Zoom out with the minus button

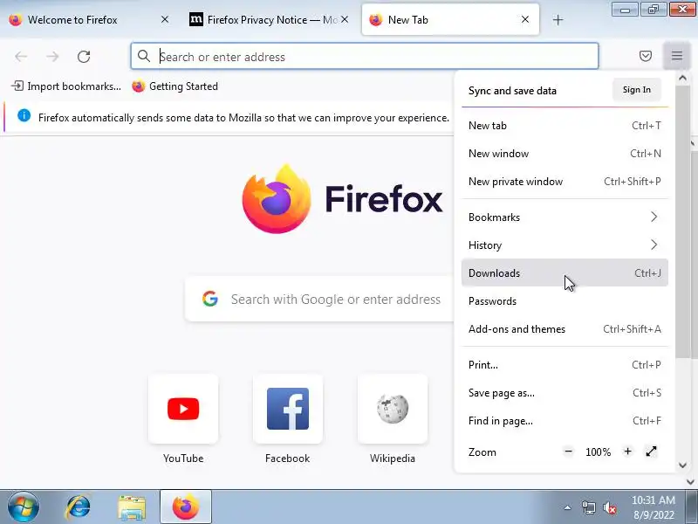coord(569,452)
